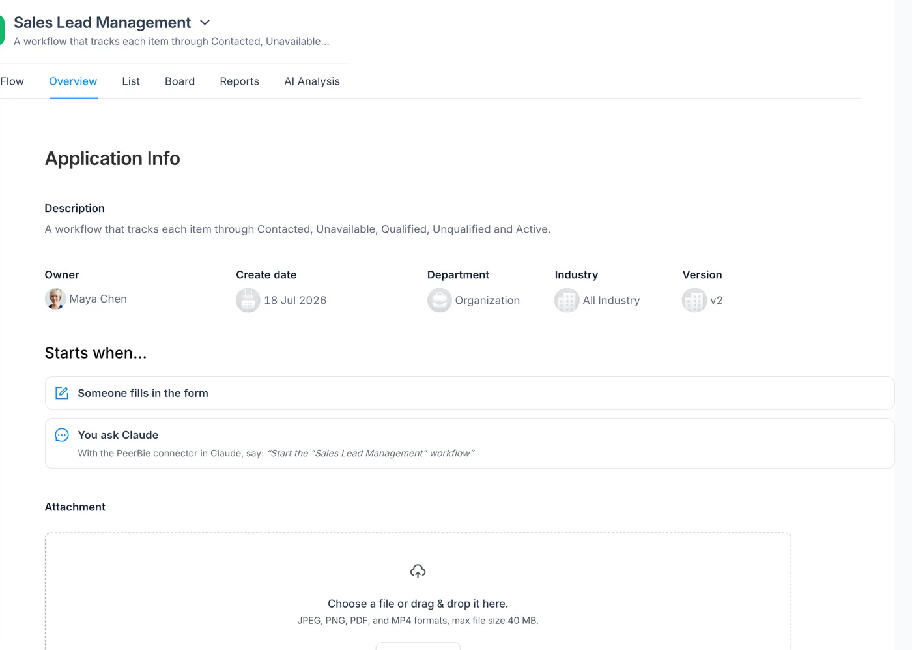Click the 'With the PeerBie connector in Claude' instruction
The height and width of the screenshot is (650, 912).
pyautogui.click(x=276, y=453)
